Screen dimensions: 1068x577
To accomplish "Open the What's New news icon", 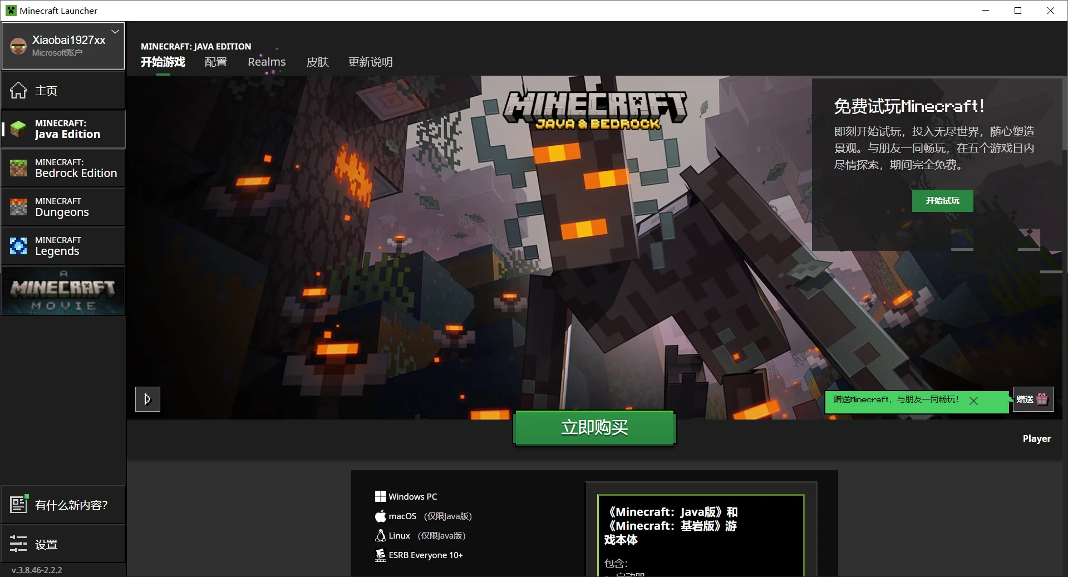I will click(x=18, y=505).
